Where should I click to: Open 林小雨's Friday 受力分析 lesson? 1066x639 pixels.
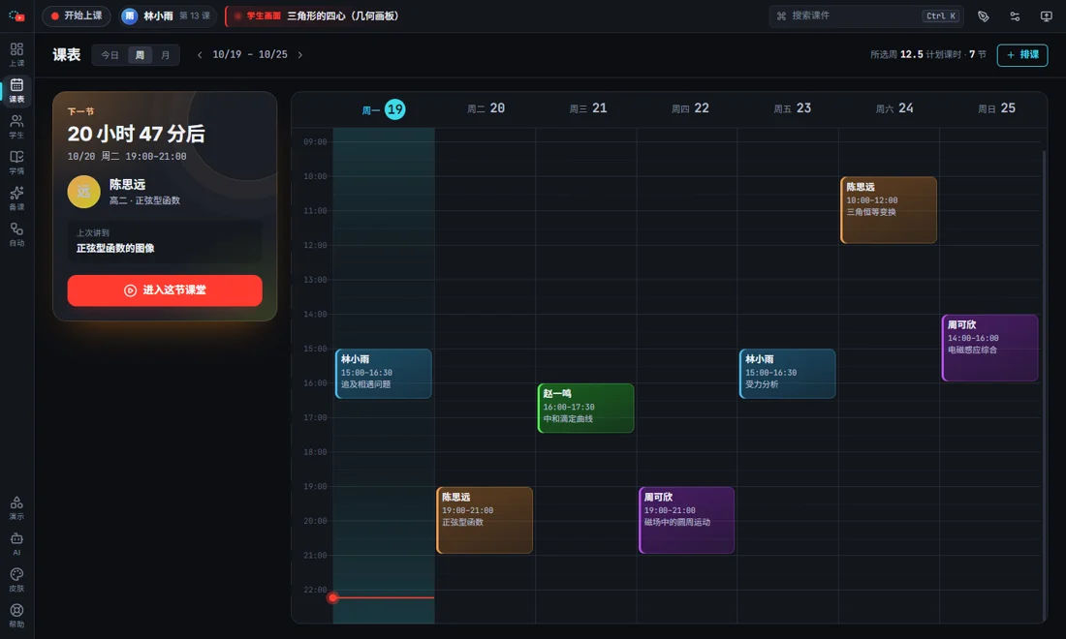click(x=787, y=374)
